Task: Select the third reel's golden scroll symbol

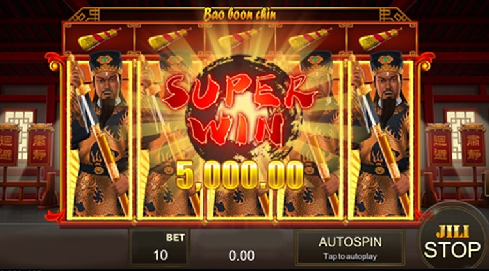Action: pos(240,39)
